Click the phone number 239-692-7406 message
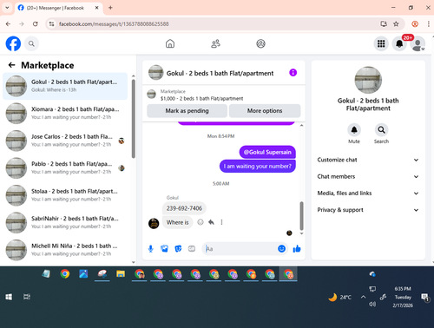The width and height of the screenshot is (434, 328). pyautogui.click(x=184, y=208)
